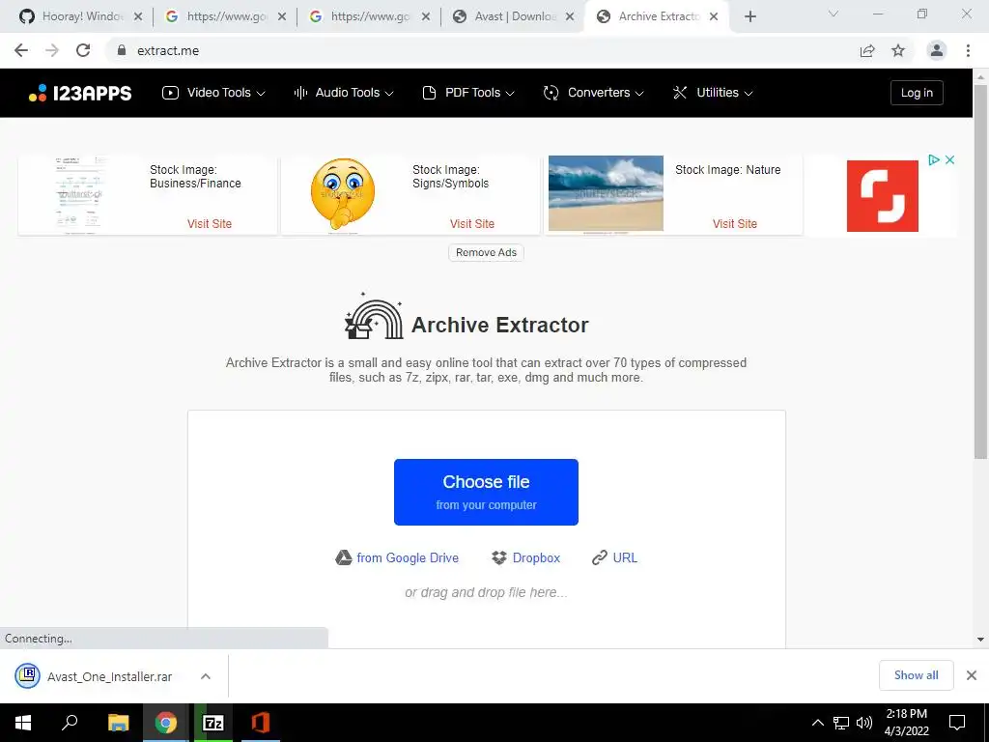Click the red Shutterstock logo ad
Screen dimensions: 989x742
pyautogui.click(x=883, y=195)
